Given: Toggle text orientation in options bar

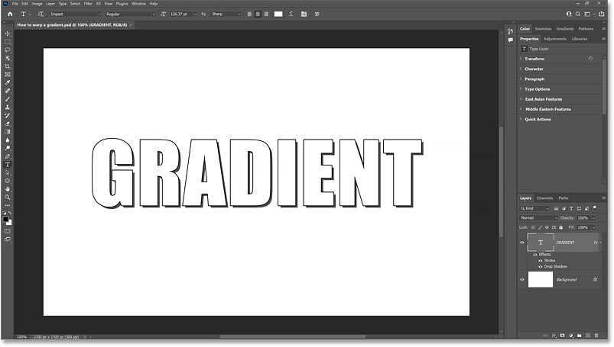Looking at the screenshot, I should coord(41,14).
